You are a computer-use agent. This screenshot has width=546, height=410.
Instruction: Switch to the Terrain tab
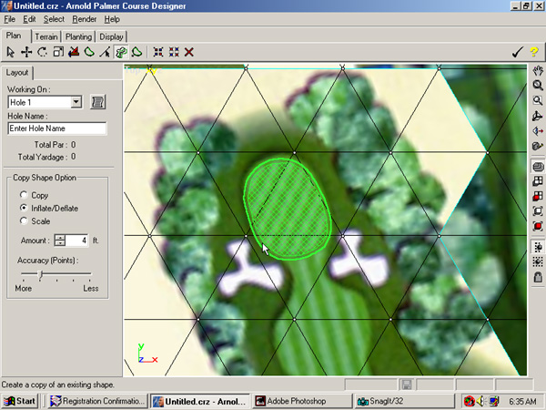46,37
